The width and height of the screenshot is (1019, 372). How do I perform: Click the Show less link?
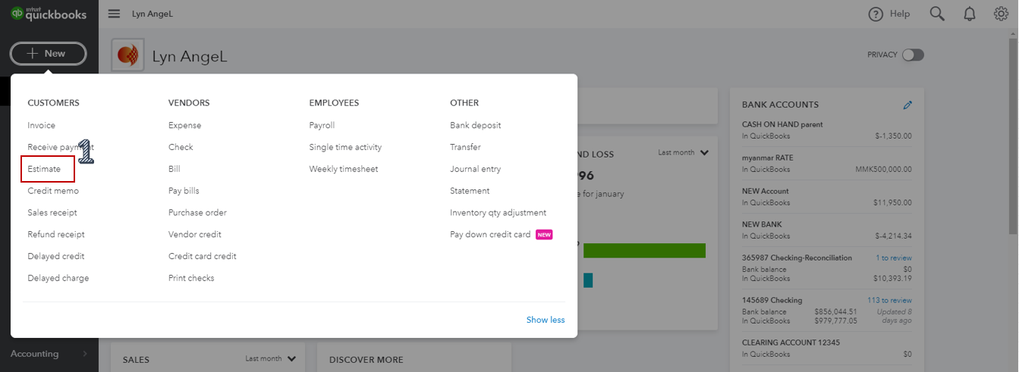(546, 320)
